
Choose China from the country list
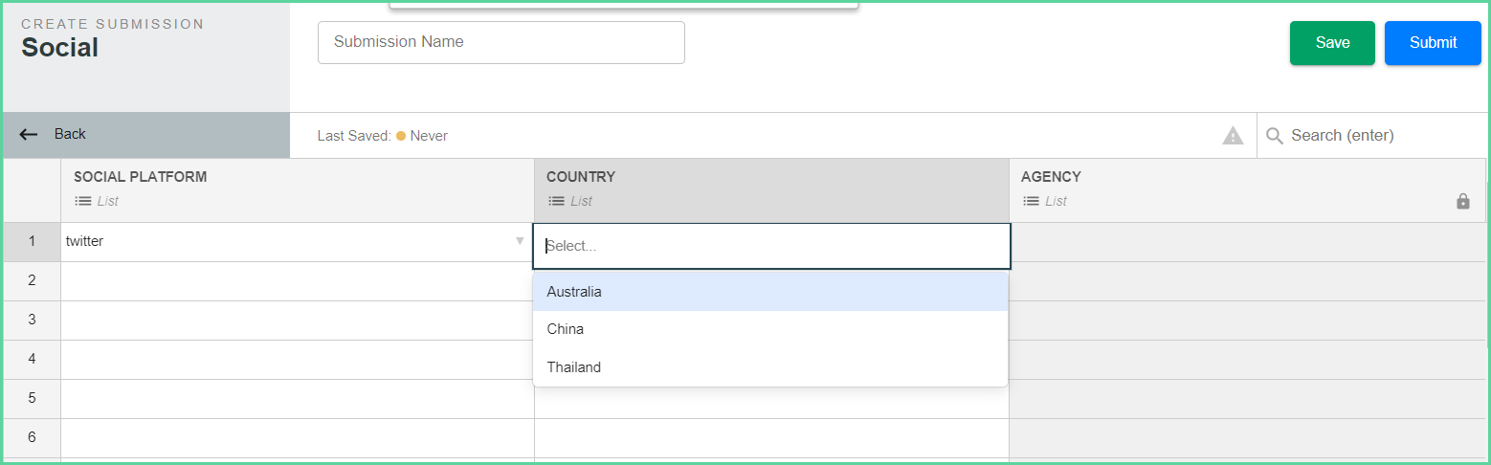[x=770, y=329]
